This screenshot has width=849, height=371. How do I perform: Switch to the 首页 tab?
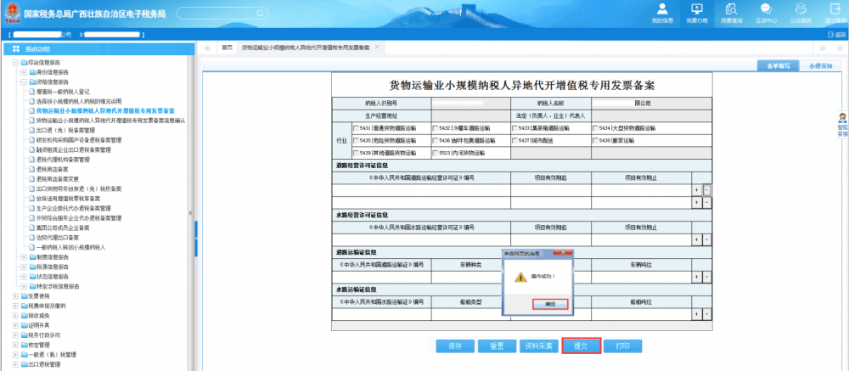[227, 48]
